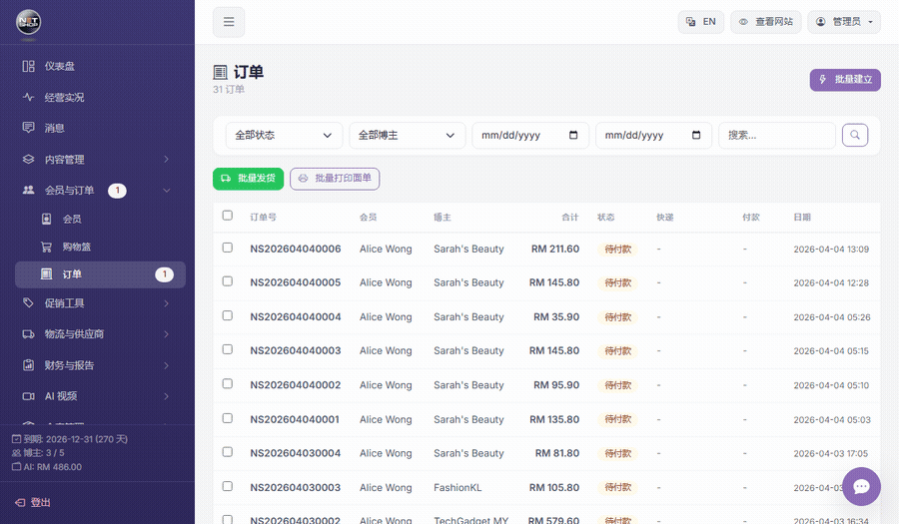The height and width of the screenshot is (524, 899).
Task: Click FashionKL blogger name
Action: click(x=457, y=488)
